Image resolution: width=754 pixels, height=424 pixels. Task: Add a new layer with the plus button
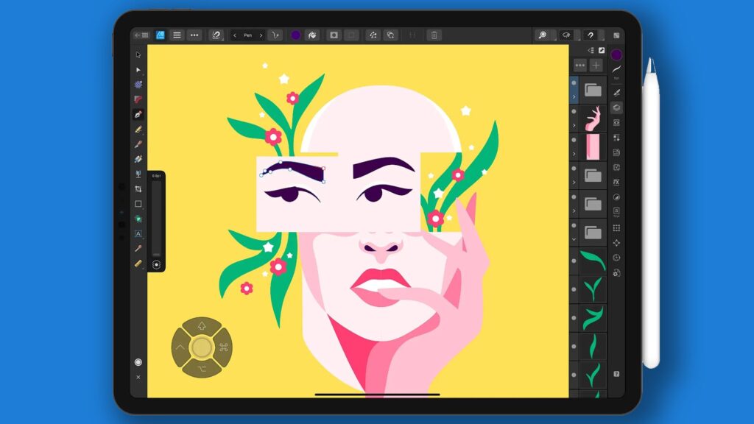593,65
